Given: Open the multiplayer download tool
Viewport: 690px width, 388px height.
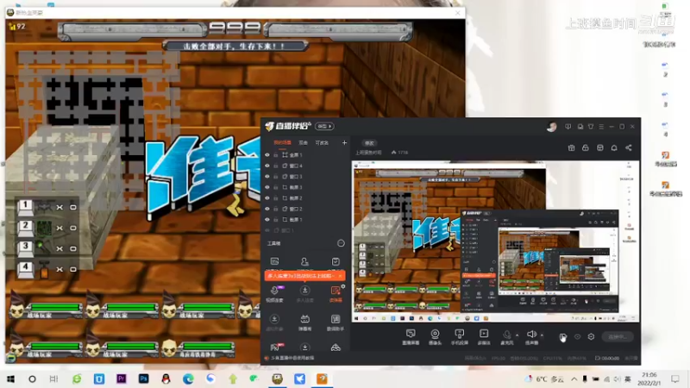Looking at the screenshot, I should (x=304, y=293).
